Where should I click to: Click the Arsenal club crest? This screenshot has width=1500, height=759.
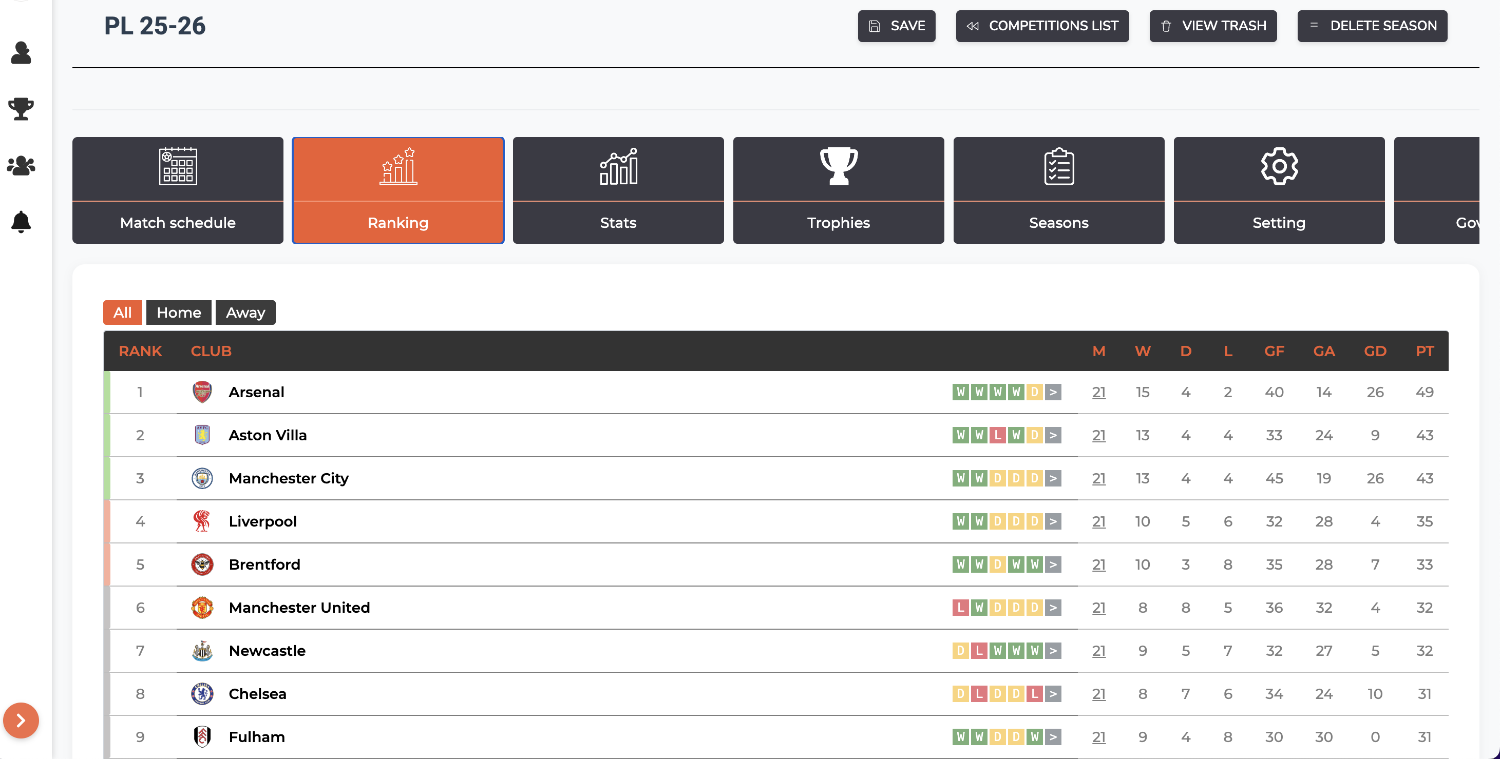click(202, 392)
